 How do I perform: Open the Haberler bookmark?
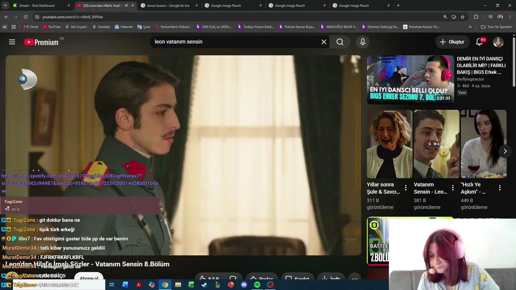tap(124, 27)
